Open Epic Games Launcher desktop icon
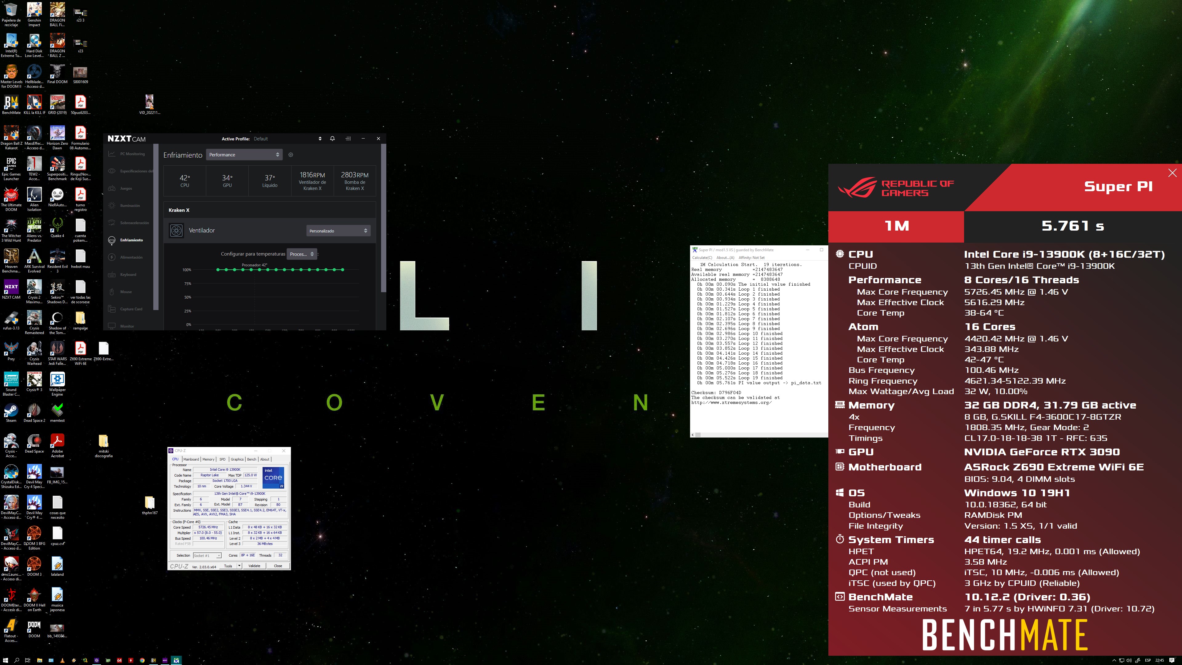 11,168
